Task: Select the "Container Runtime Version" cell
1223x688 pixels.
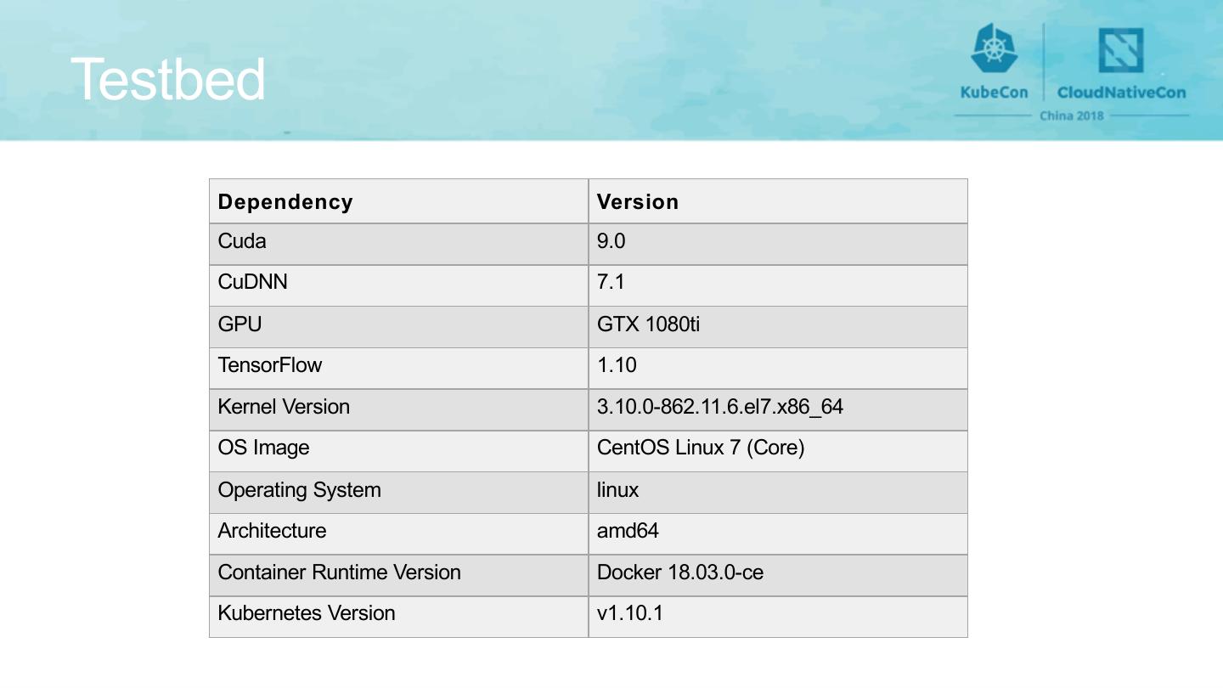Action: tap(339, 572)
